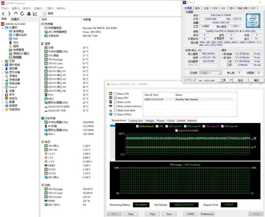Click the 报告 report icon in toolbar

click(x=45, y=13)
